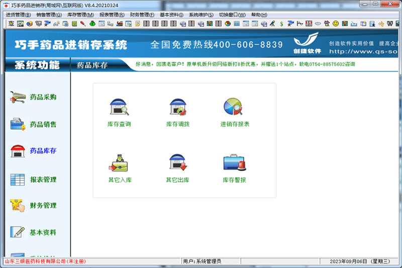402x268 pixels.
Task: Click the 系统功能 panel header
Action: click(x=37, y=65)
